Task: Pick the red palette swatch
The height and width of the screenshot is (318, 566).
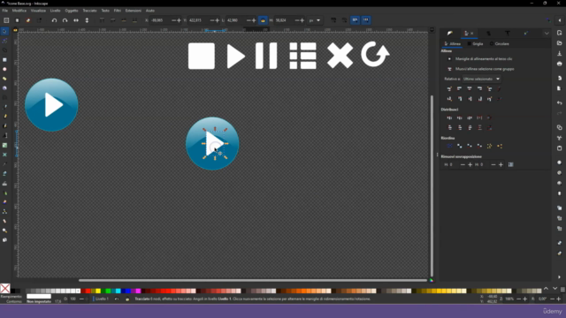Action: point(88,291)
